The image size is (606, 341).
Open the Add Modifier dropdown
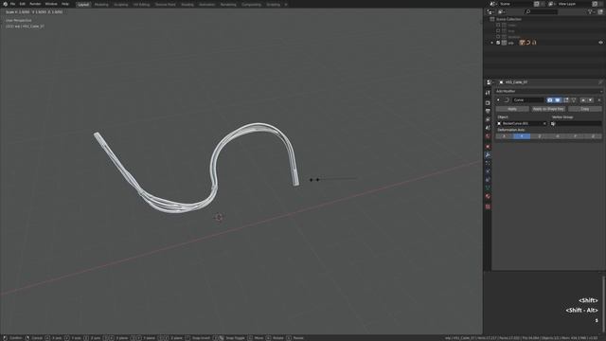click(548, 91)
